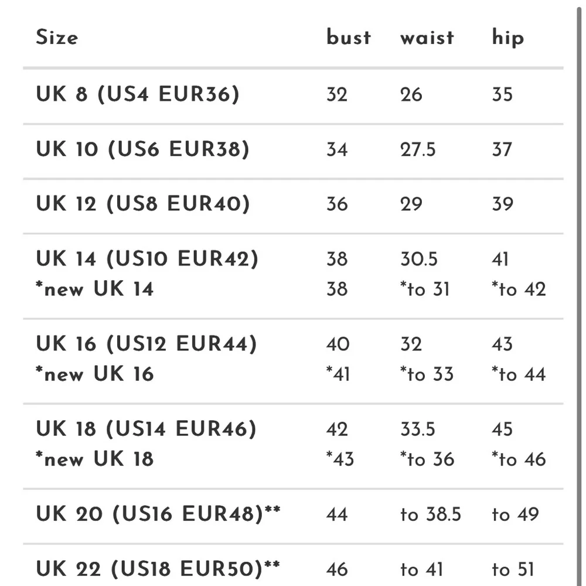586x586 pixels.
Task: Click the "waist" column header
Action: click(427, 38)
